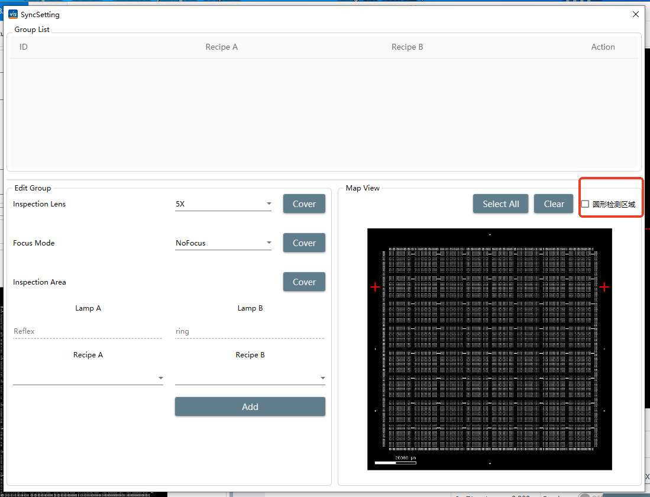This screenshot has width=650, height=497.
Task: Click the Recipe A column header
Action: coord(222,47)
